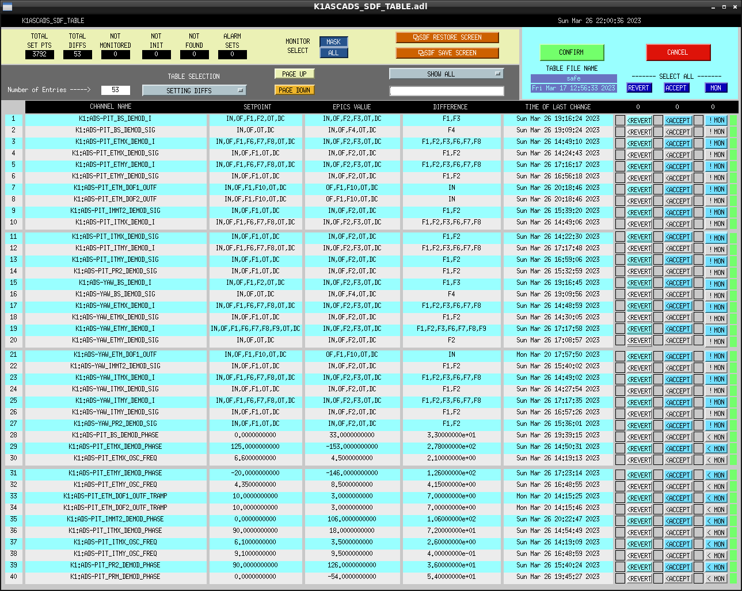Click the CHANNEL NAME column header
This screenshot has height=591, width=742.
(111, 106)
